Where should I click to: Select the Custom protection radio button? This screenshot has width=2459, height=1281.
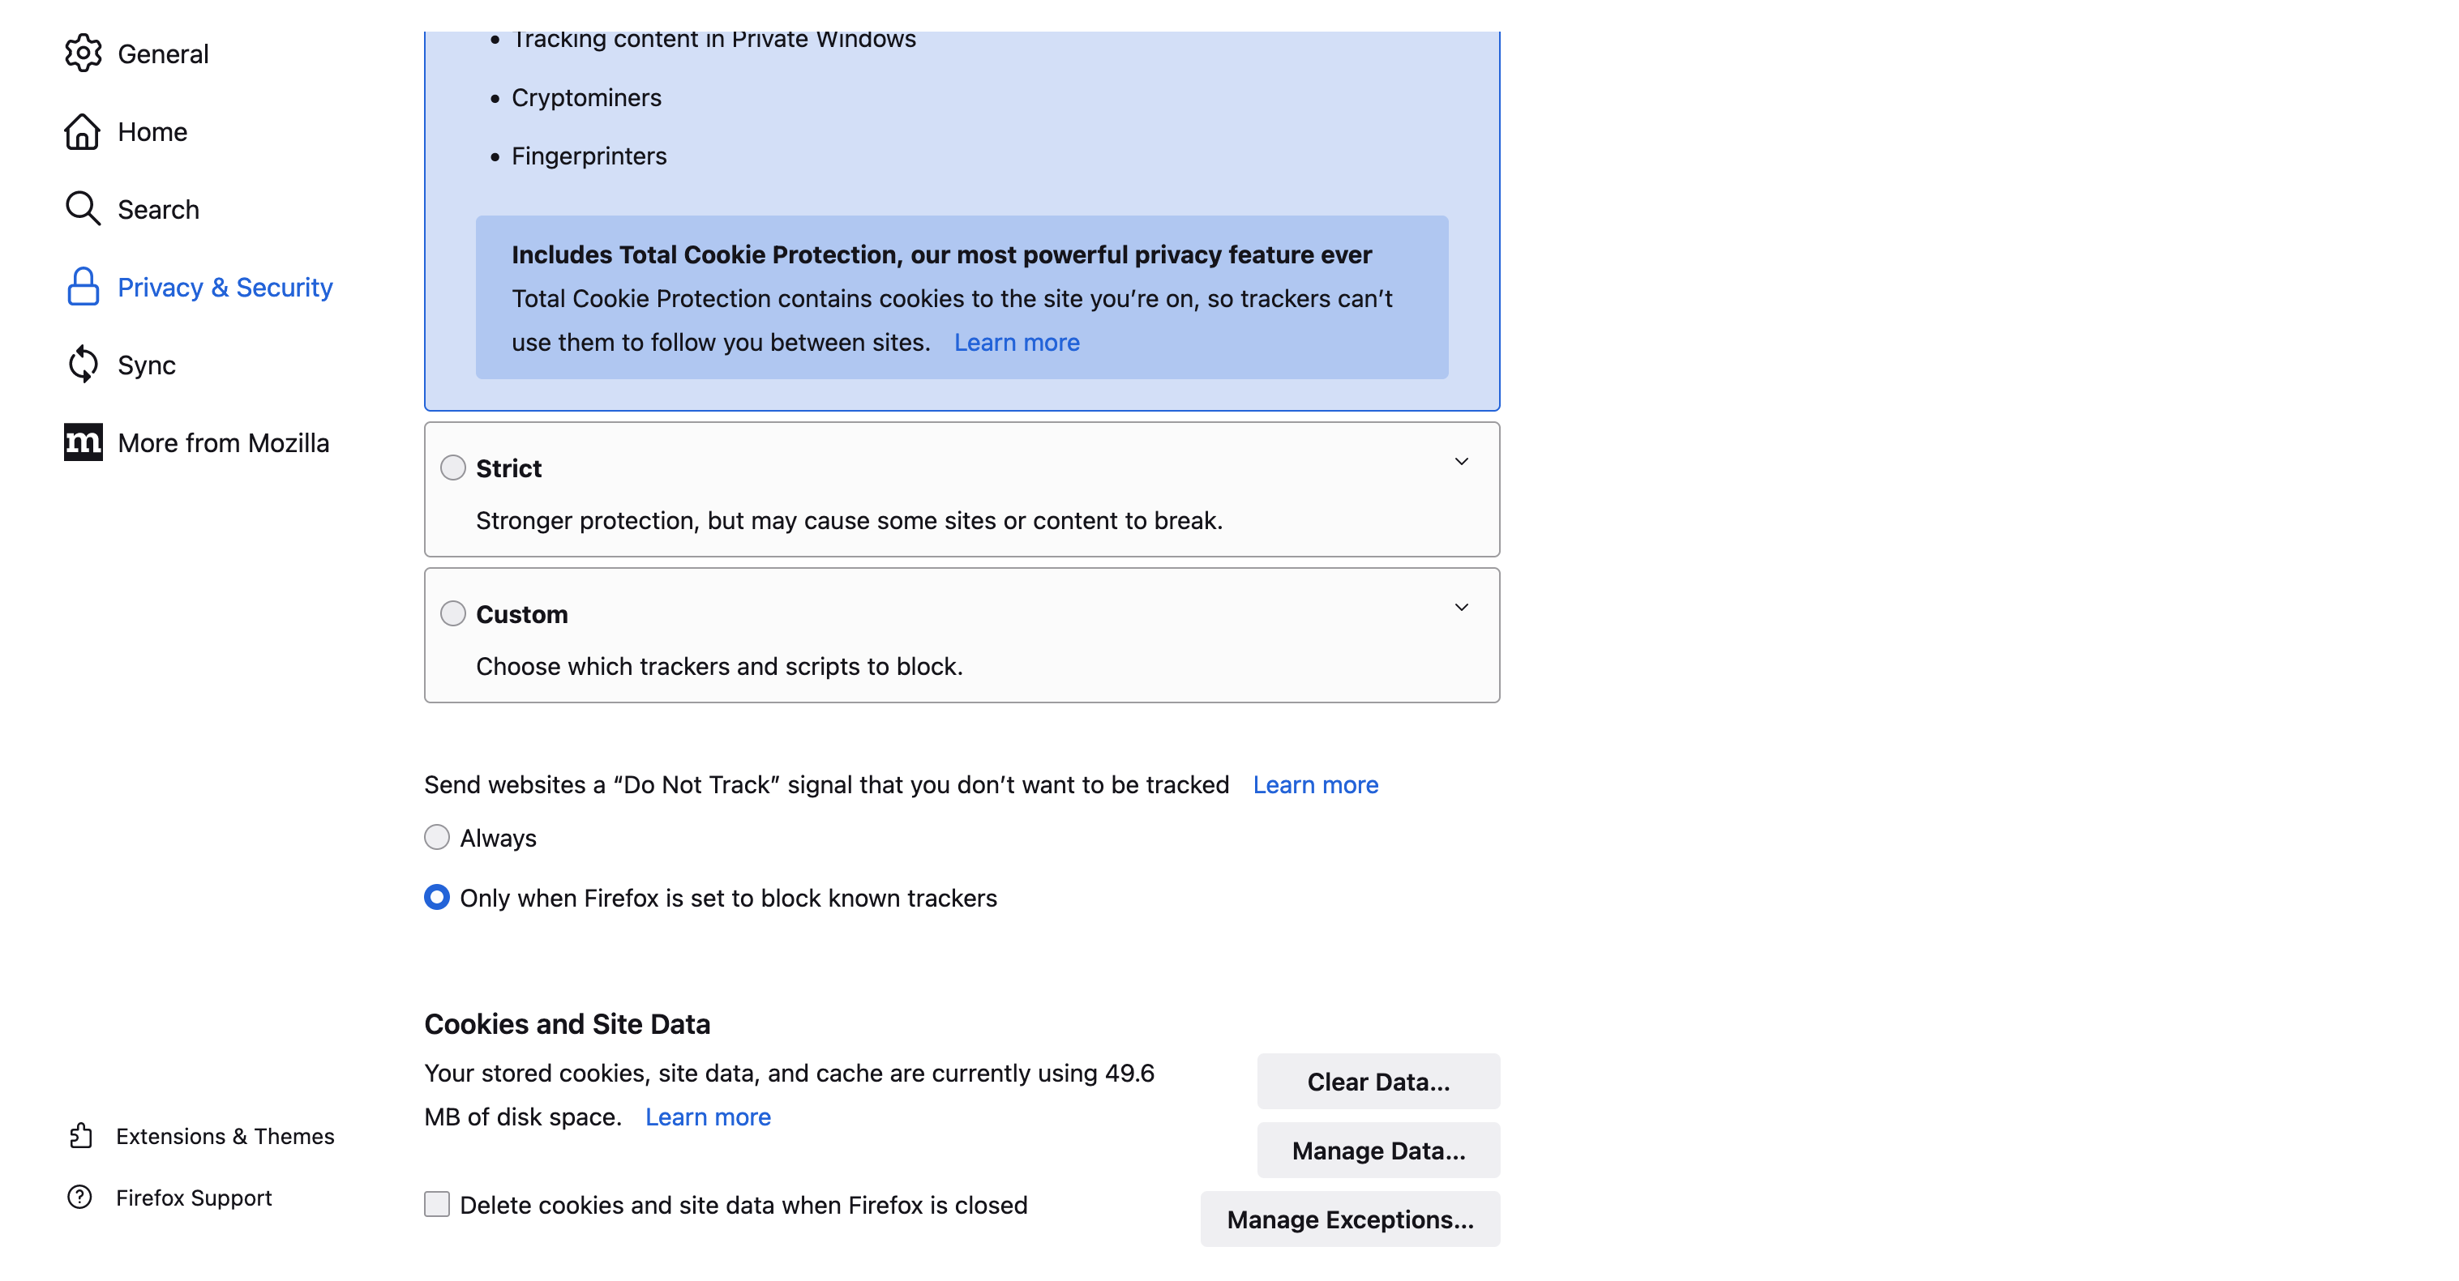point(453,613)
